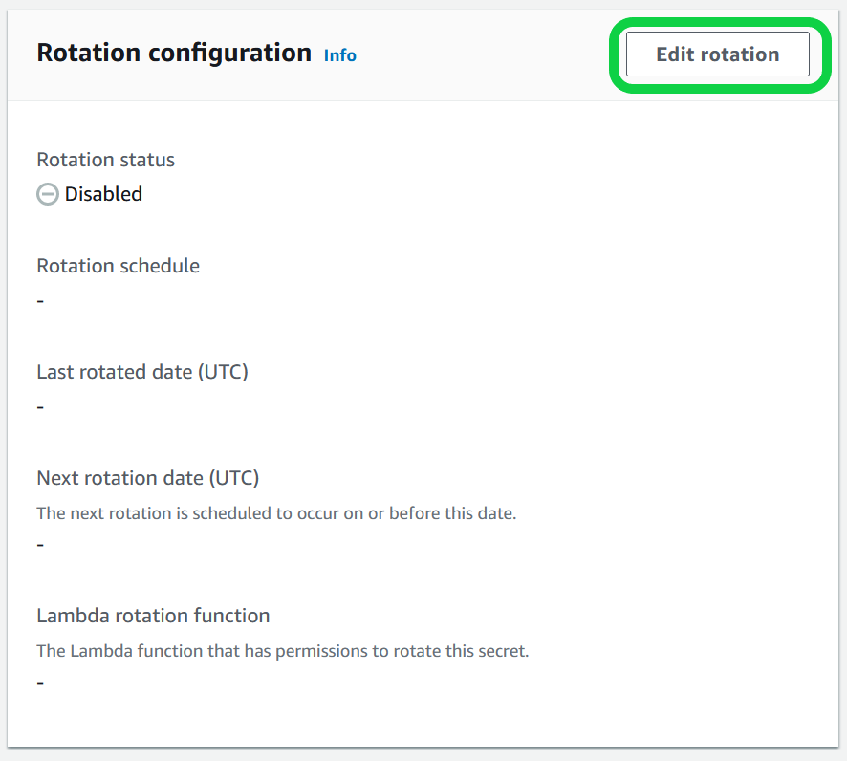
Task: Click inside the green highlight circle
Action: click(718, 54)
